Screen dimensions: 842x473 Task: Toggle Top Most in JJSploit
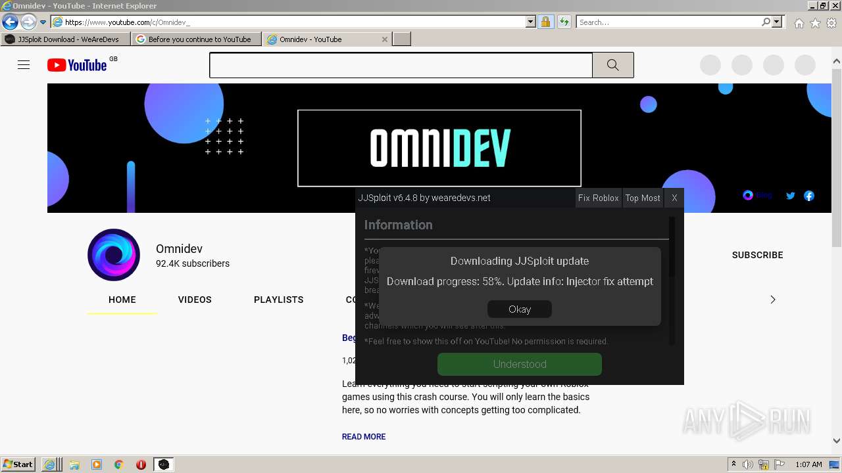point(643,198)
